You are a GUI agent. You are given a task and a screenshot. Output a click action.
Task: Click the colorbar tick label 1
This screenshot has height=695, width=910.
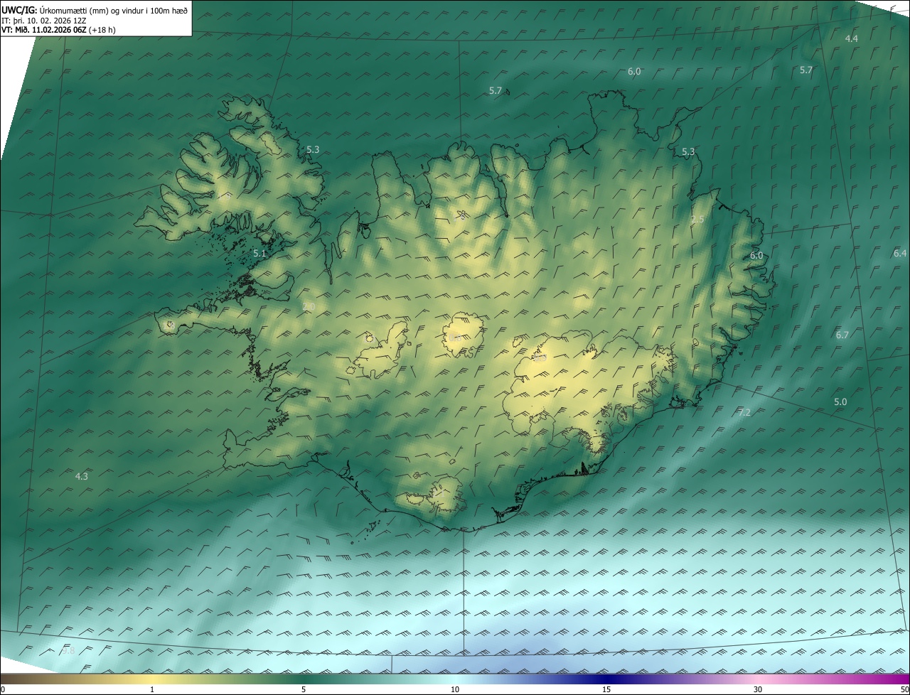pos(152,689)
